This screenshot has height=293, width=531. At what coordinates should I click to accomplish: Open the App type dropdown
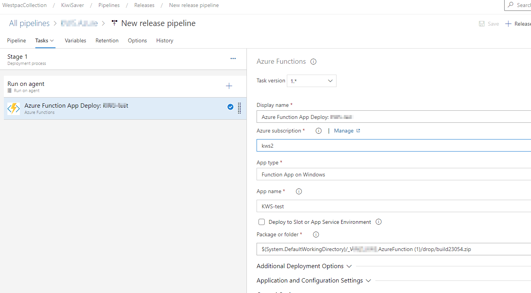(x=394, y=174)
